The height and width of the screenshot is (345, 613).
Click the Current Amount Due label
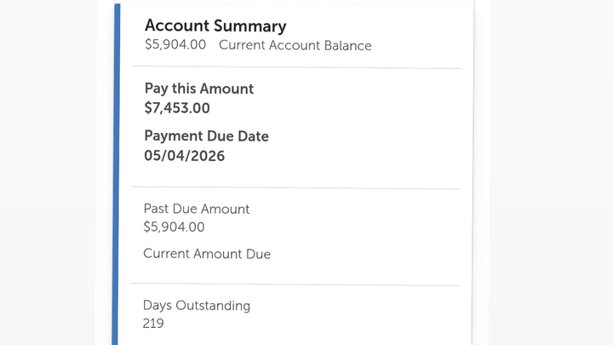pyautogui.click(x=207, y=254)
